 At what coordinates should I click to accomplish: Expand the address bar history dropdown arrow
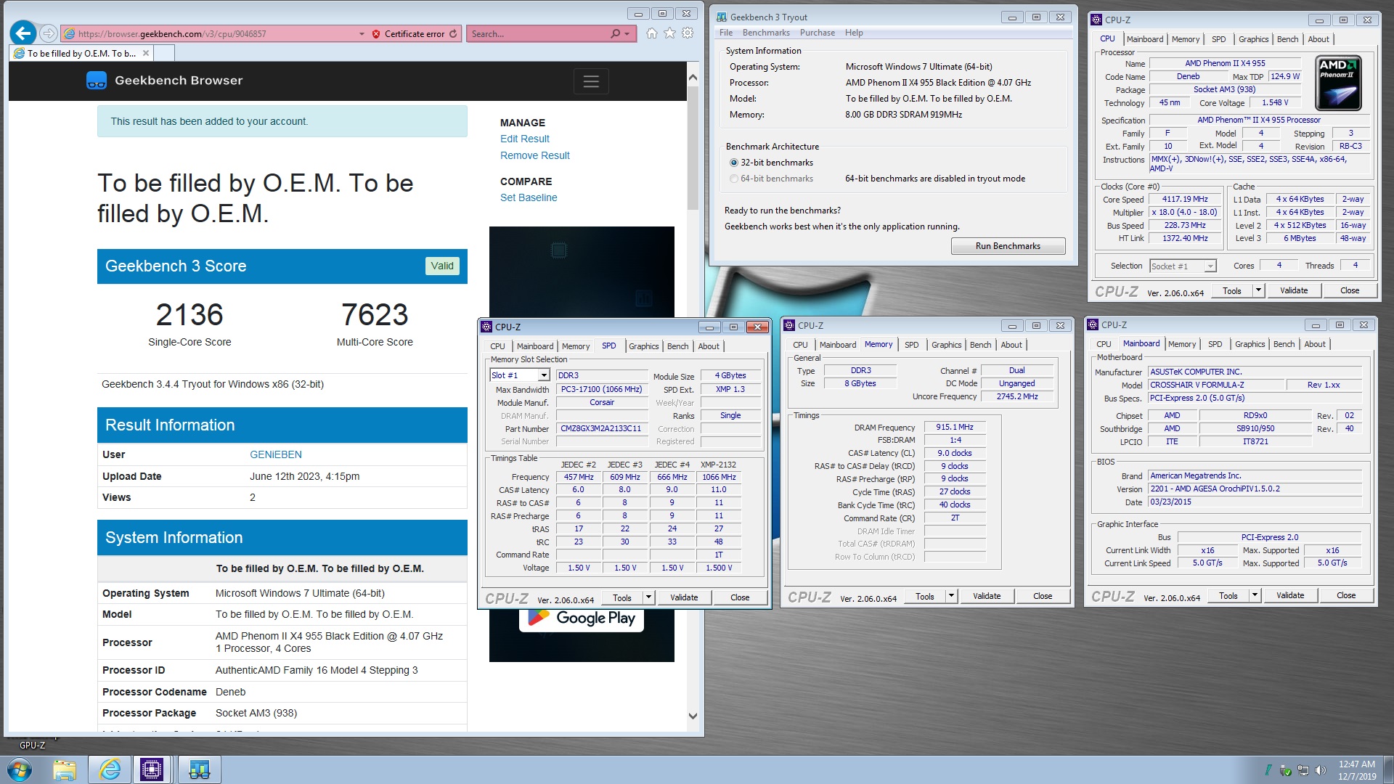tap(362, 33)
